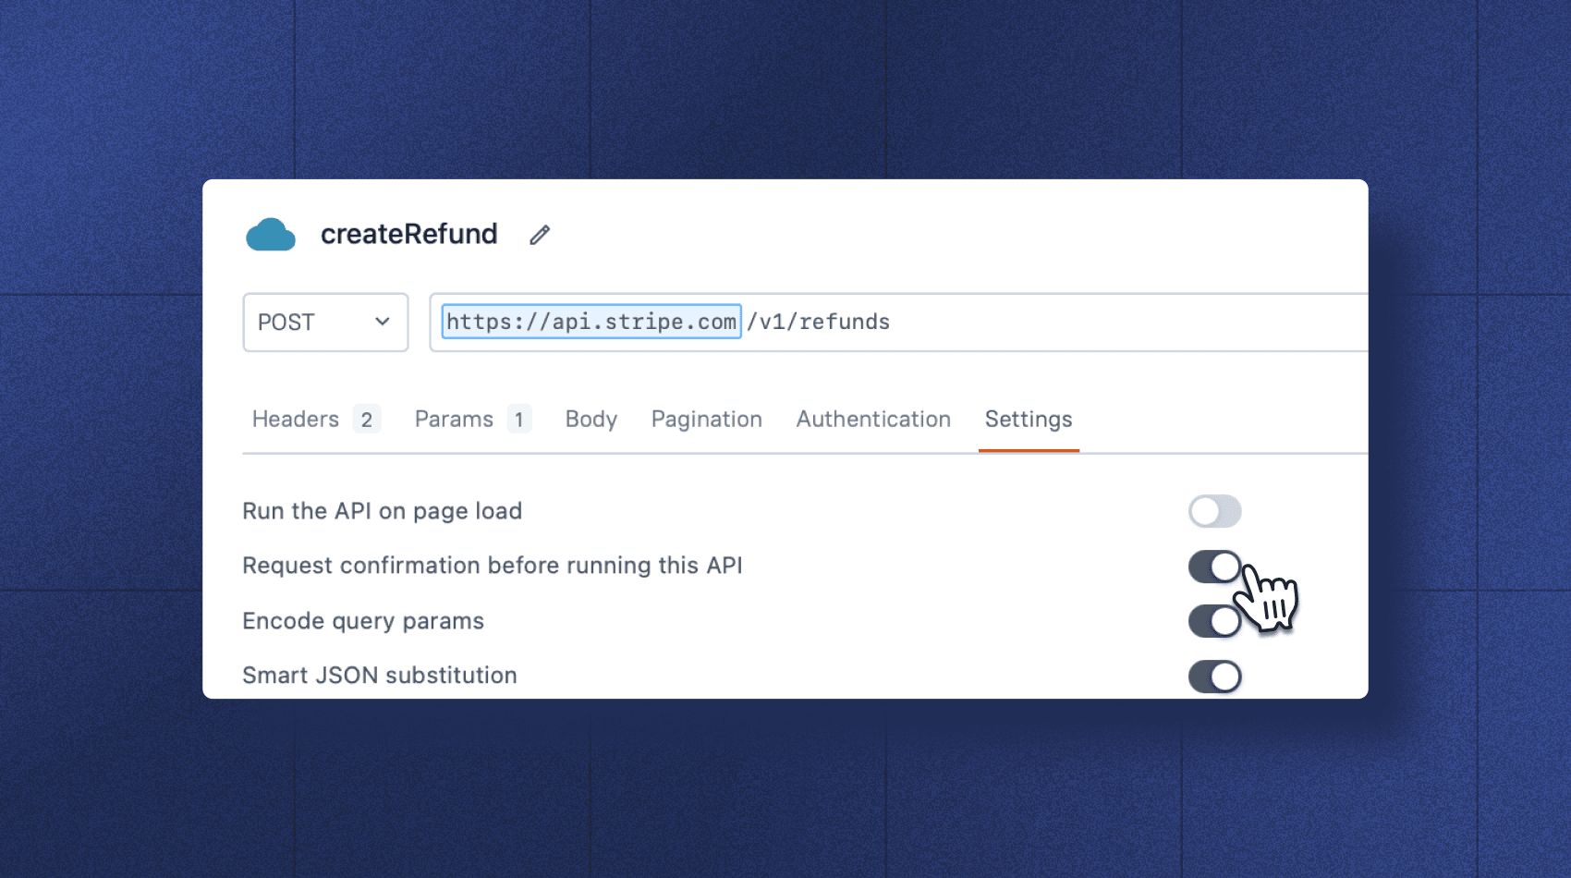
Task: Click the Run the API on page load label
Action: click(x=382, y=511)
